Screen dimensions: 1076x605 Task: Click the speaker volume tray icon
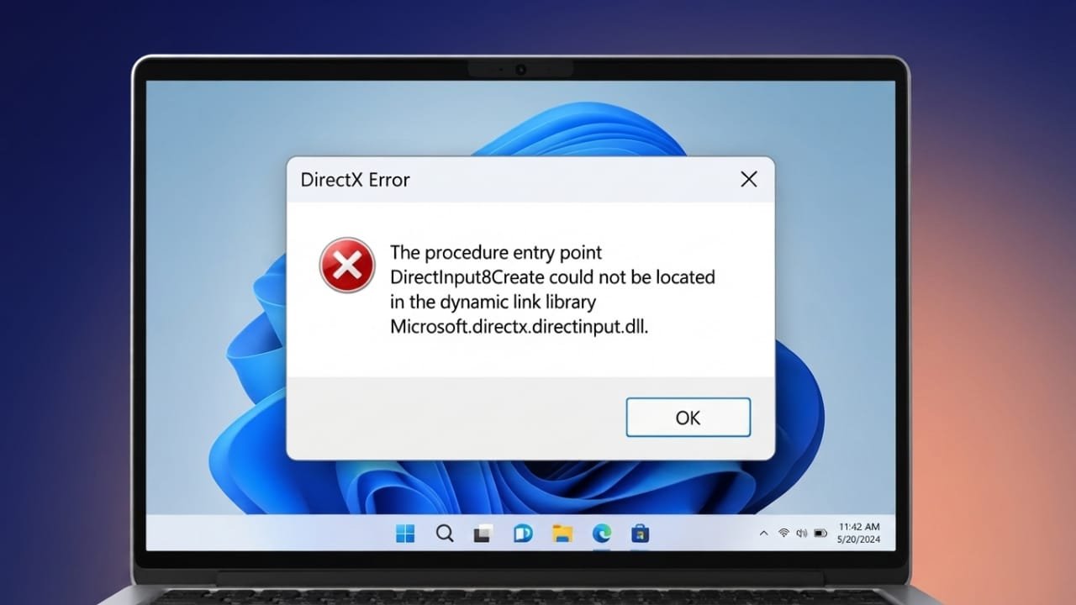(x=801, y=534)
